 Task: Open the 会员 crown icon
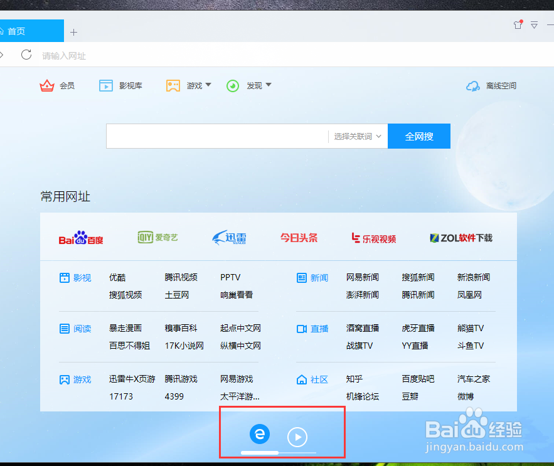pyautogui.click(x=47, y=86)
